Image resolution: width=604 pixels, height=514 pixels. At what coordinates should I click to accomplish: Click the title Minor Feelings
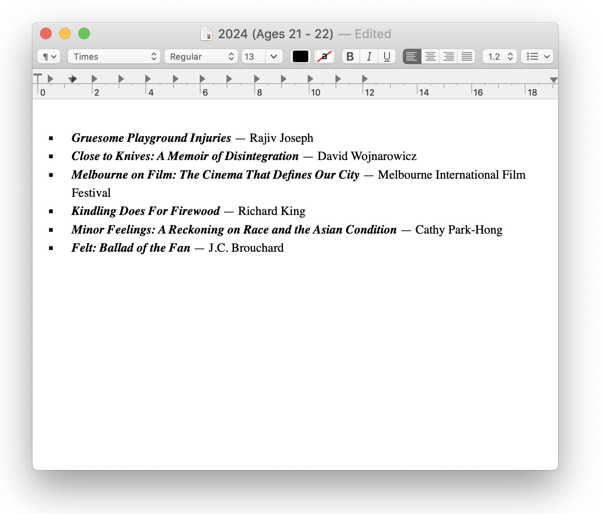[x=113, y=230]
